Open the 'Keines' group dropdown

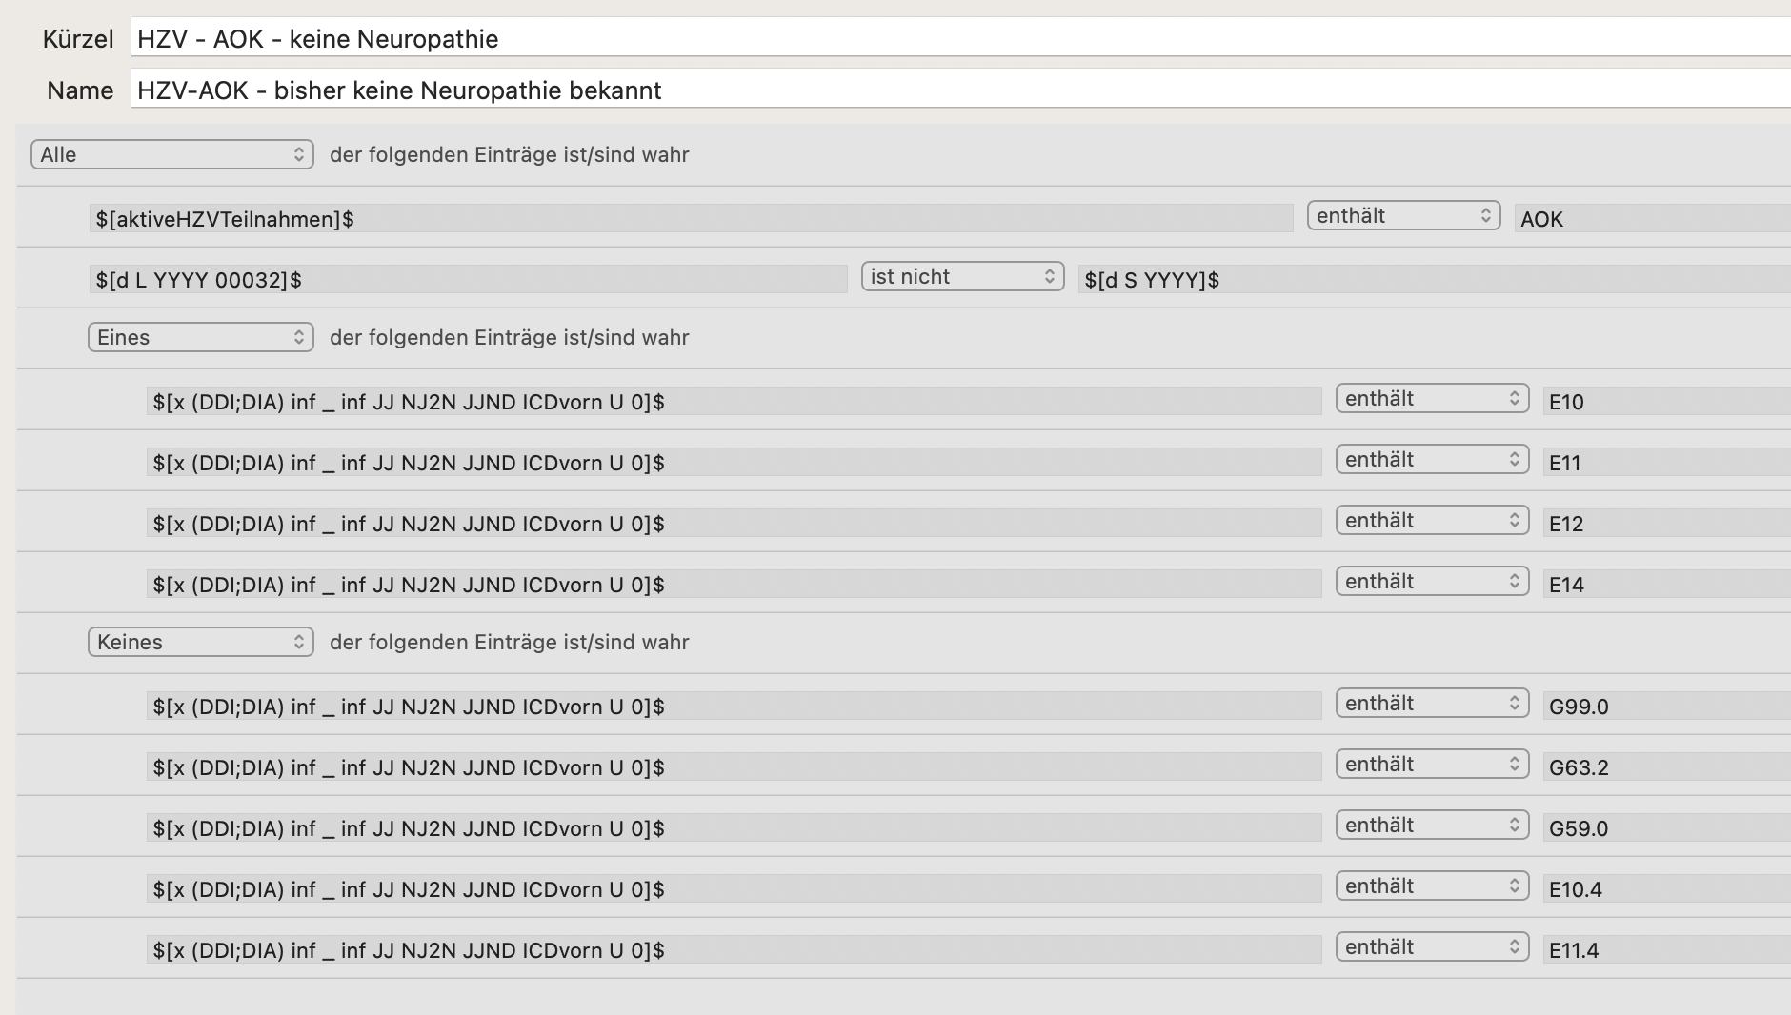point(201,642)
